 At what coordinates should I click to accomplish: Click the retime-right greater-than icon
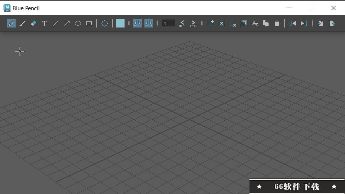[193, 23]
